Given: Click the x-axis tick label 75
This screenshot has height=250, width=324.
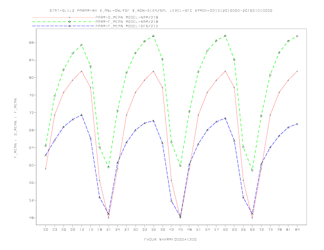Looking at the screenshot, I should click(270, 230).
